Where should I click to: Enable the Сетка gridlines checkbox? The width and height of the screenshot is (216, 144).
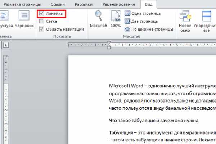pos(41,21)
